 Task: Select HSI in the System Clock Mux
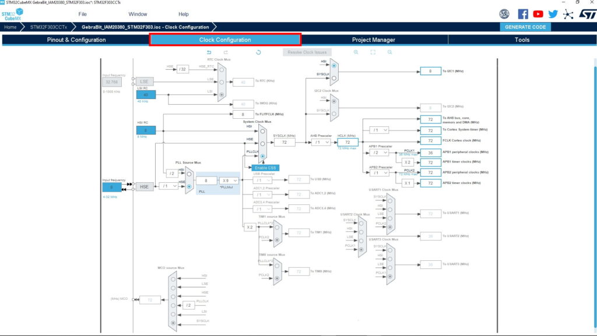[x=262, y=131]
